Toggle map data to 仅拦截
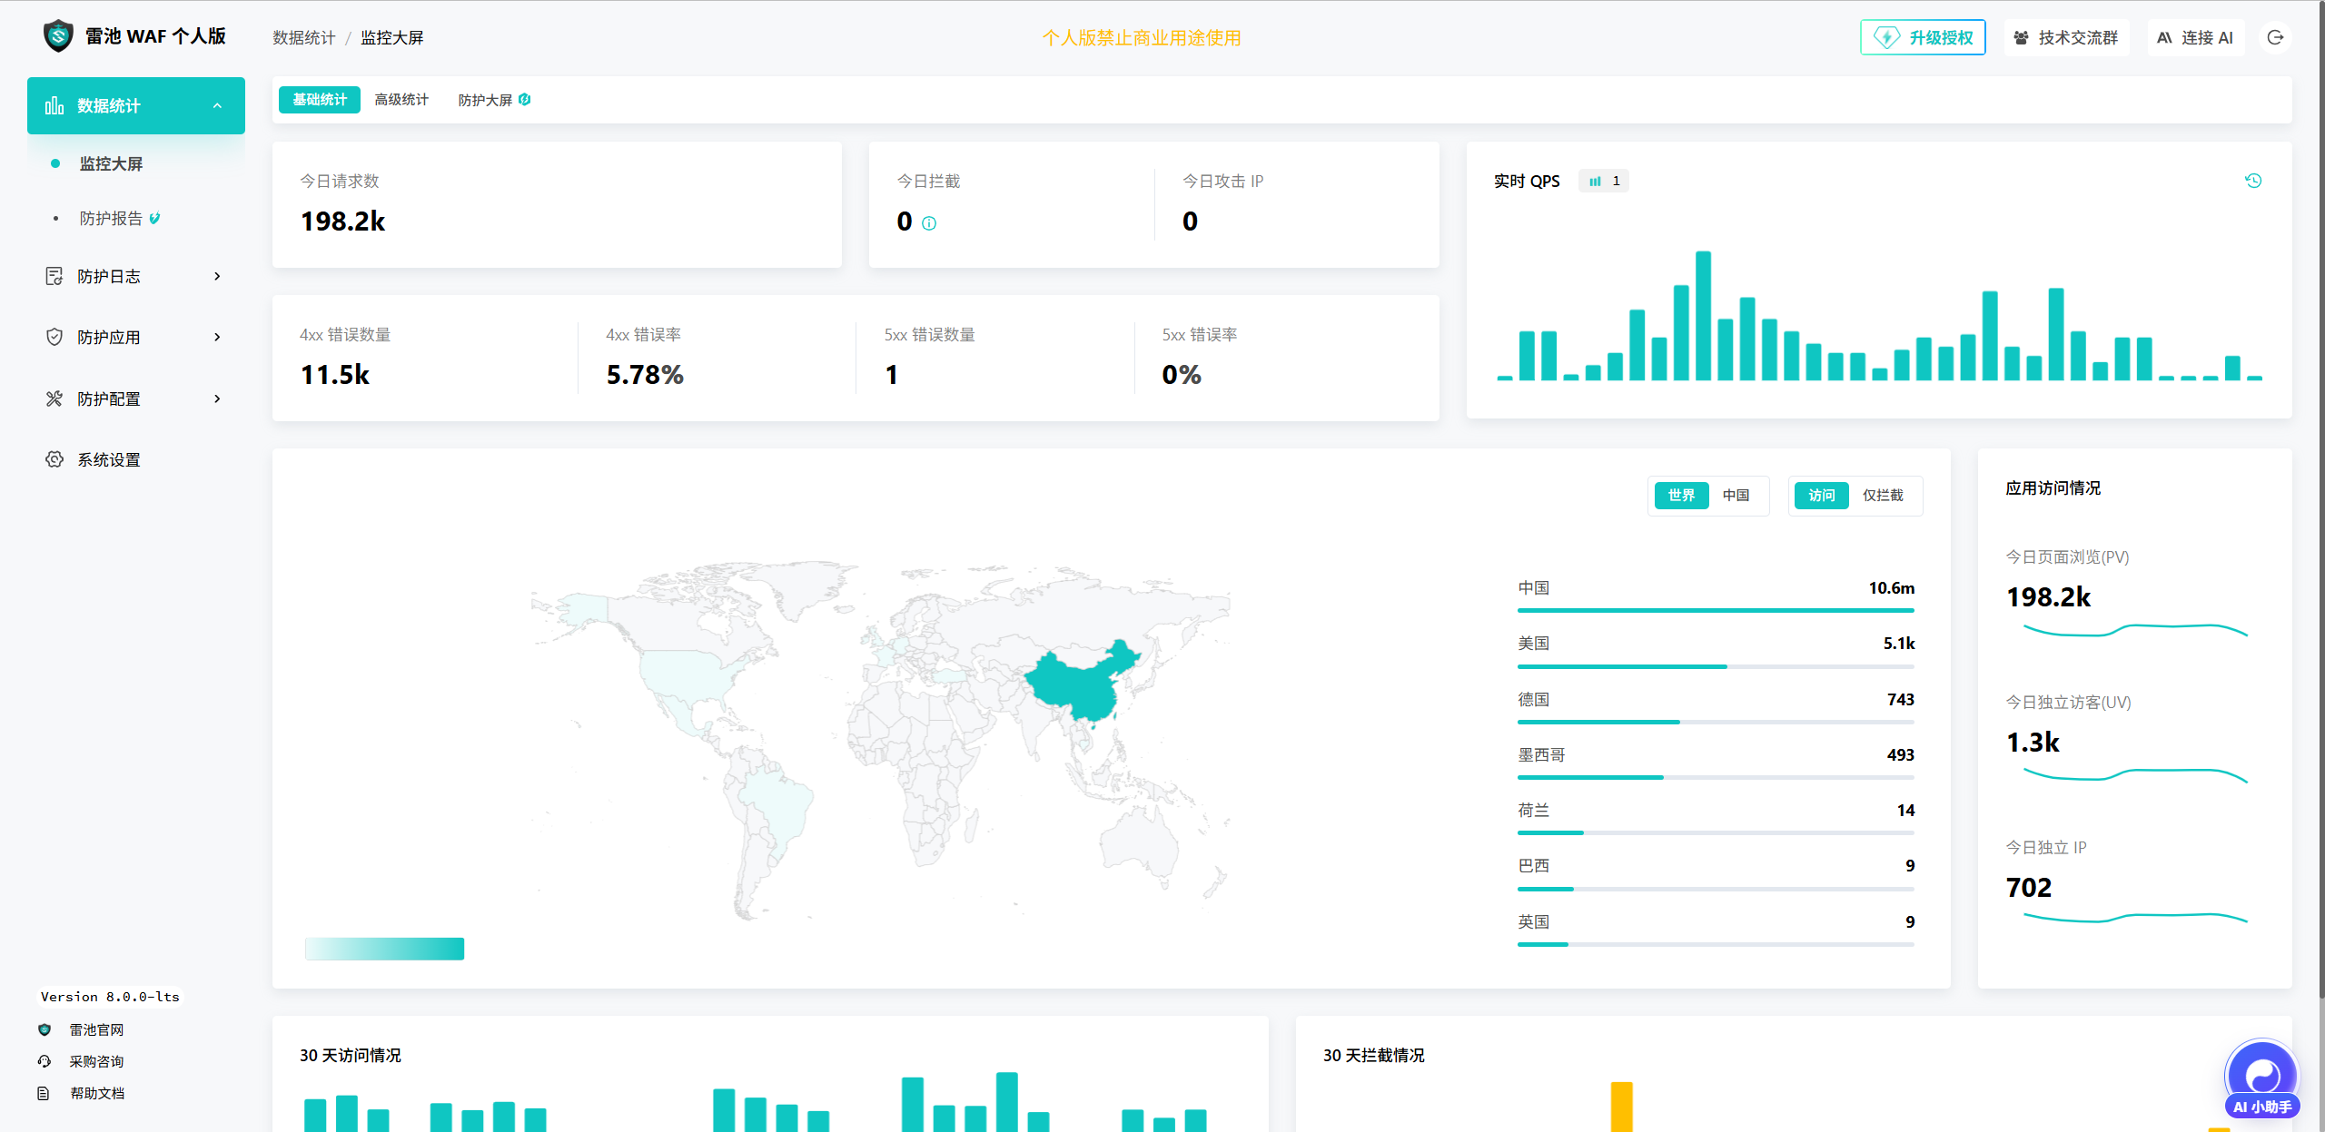Viewport: 2325px width, 1132px height. (1883, 496)
